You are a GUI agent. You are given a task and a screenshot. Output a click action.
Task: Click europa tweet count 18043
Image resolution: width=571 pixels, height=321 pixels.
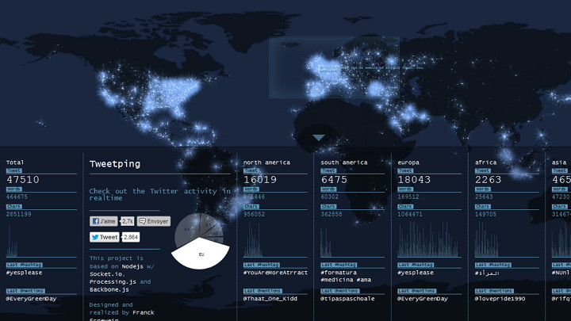(414, 179)
